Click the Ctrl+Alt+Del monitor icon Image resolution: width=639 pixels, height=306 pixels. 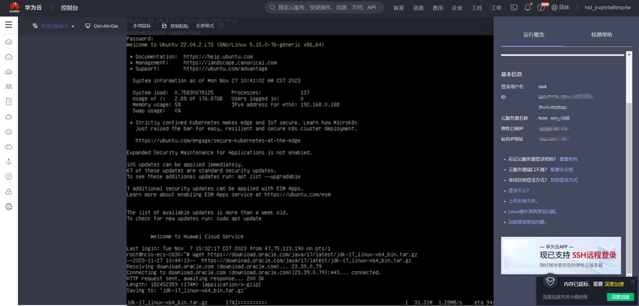pos(88,26)
